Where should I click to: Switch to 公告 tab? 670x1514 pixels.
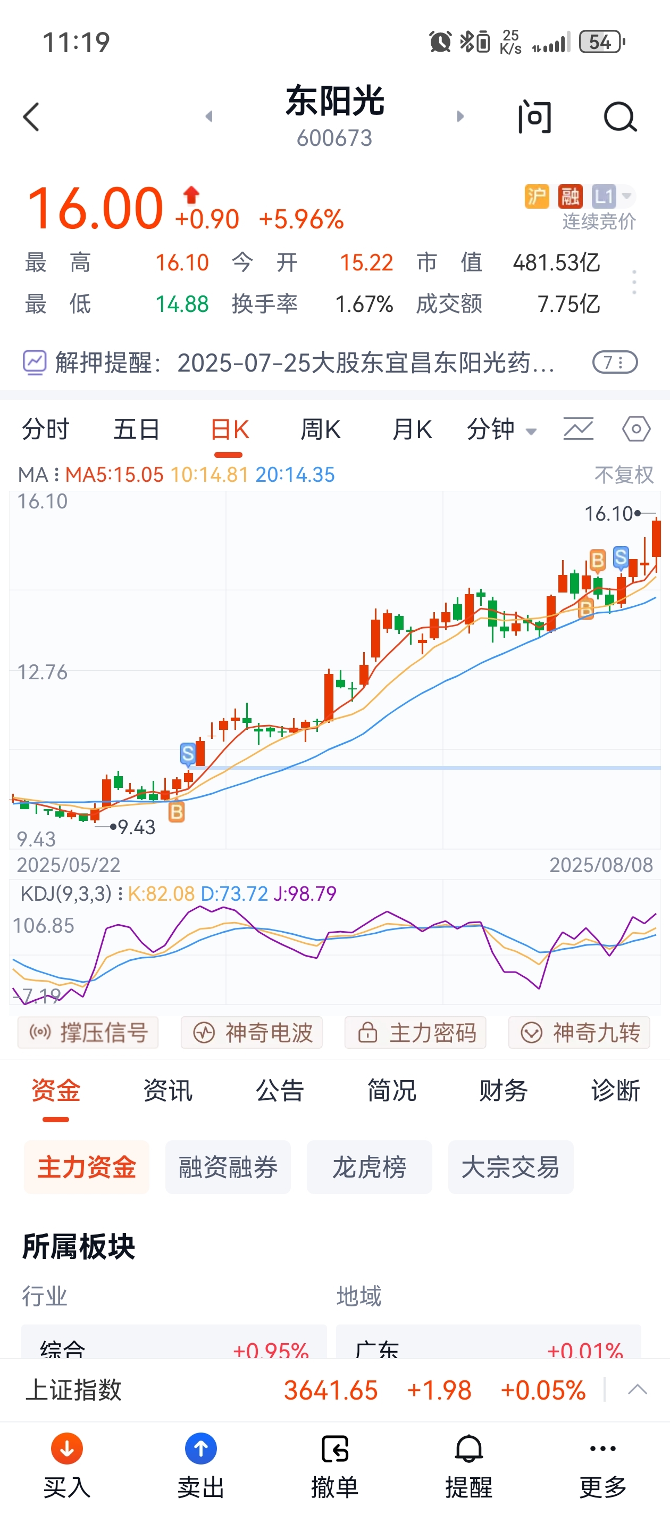pyautogui.click(x=280, y=1091)
